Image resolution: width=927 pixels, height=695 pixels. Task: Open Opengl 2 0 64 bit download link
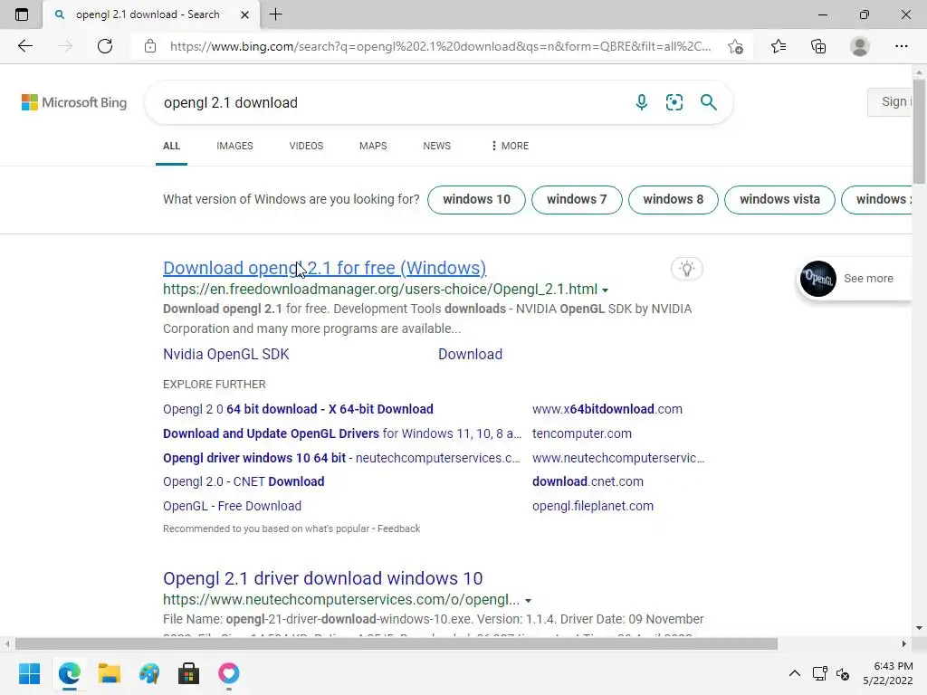[298, 409]
